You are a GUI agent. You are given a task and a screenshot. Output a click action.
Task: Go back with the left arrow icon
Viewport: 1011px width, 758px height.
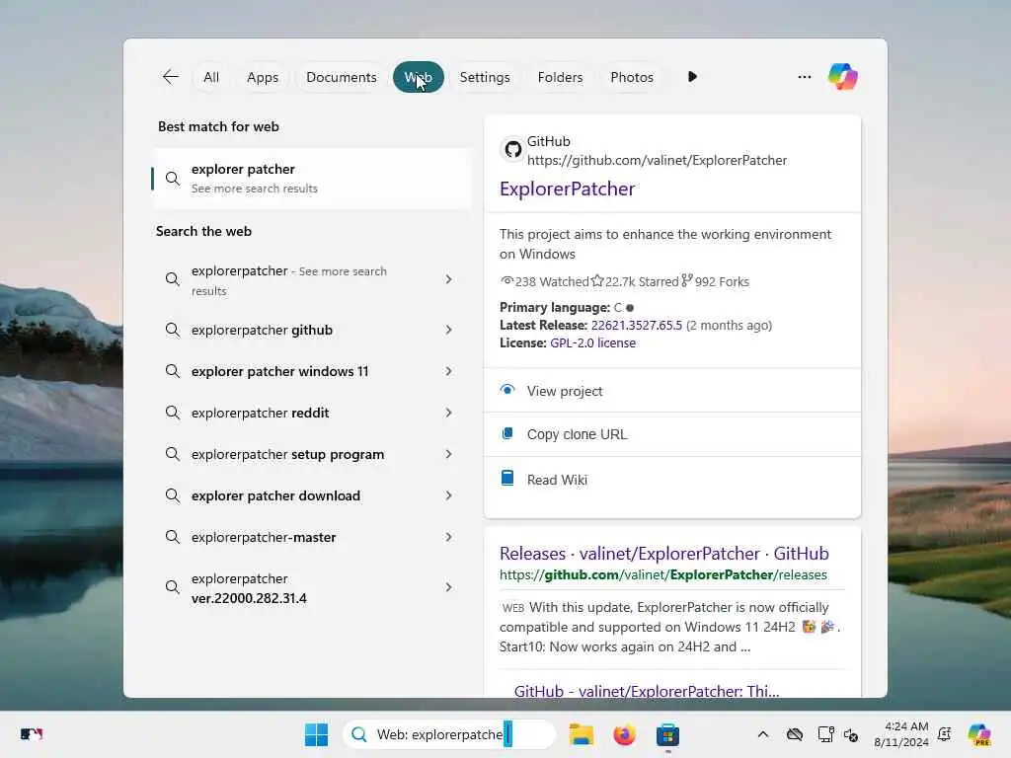click(x=170, y=77)
